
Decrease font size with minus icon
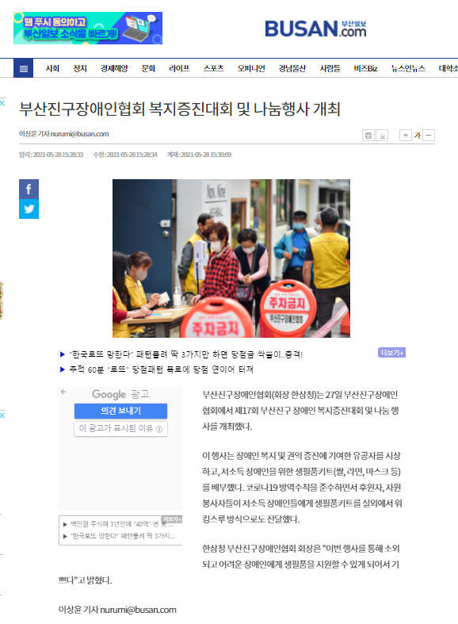coord(429,136)
